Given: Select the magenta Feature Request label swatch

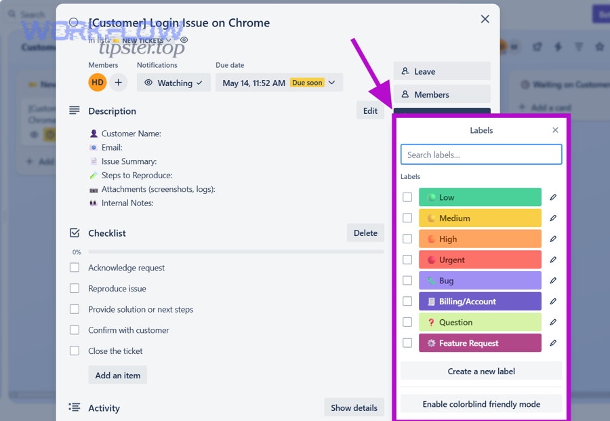Looking at the screenshot, I should coord(480,343).
